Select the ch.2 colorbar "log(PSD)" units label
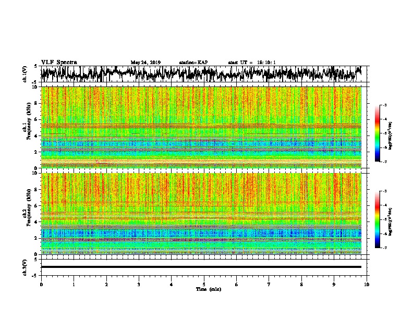Screen dimensions: 413x319 390,222
